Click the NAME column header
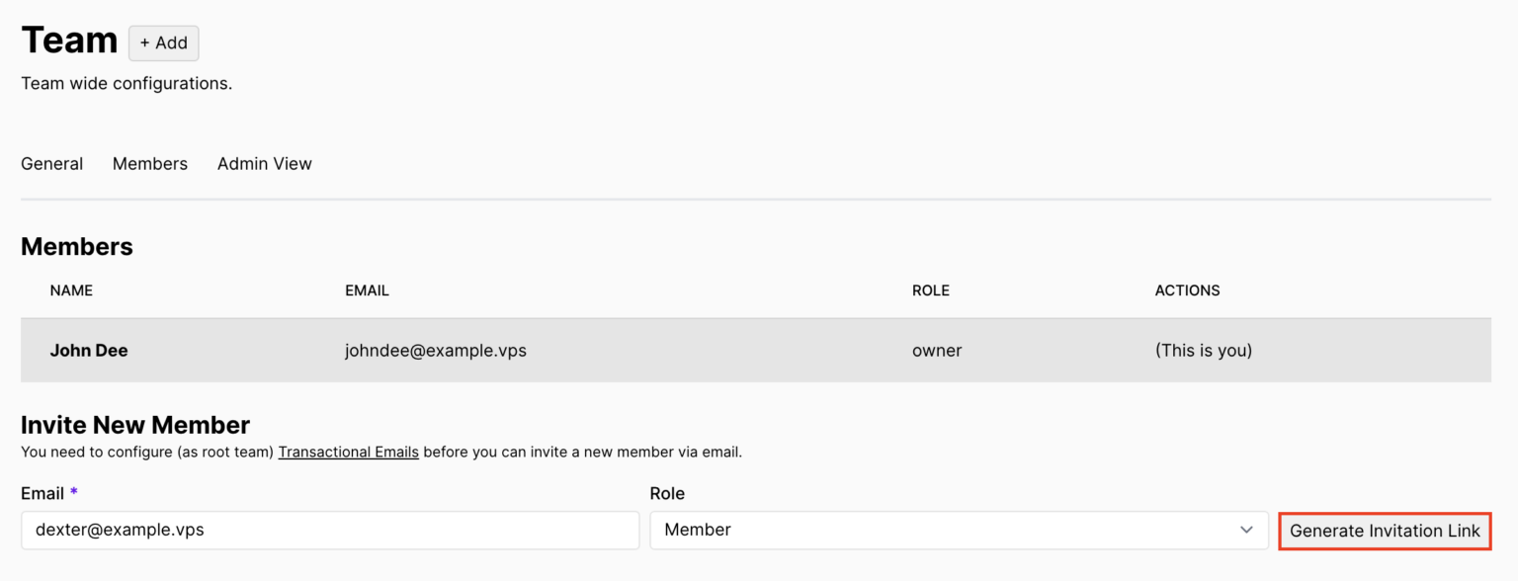 pos(71,290)
